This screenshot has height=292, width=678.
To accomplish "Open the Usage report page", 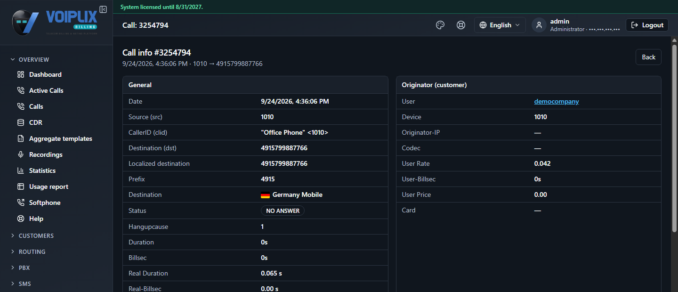I will 48,187.
